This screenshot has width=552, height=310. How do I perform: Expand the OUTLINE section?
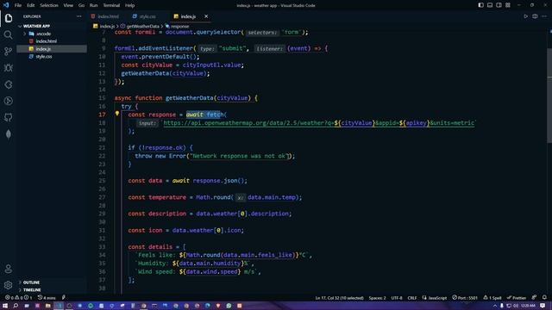tap(31, 282)
